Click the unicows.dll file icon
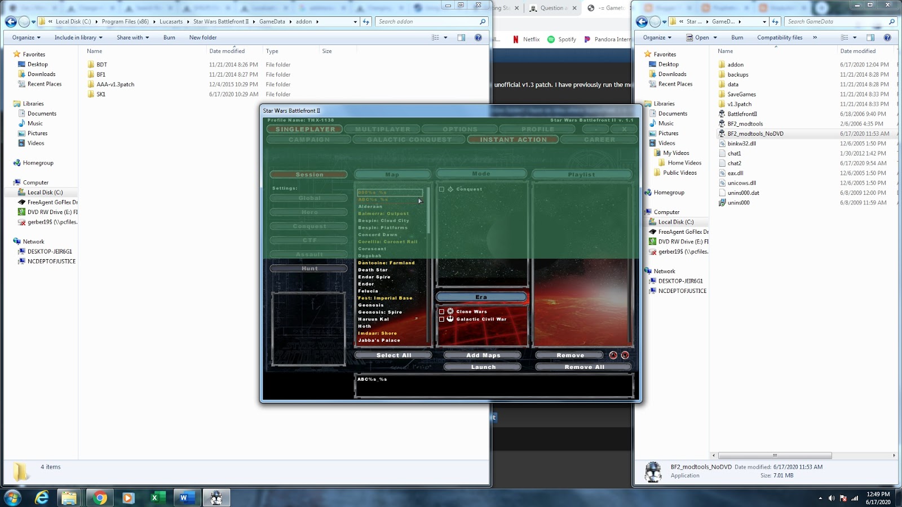The height and width of the screenshot is (507, 902). coord(722,183)
